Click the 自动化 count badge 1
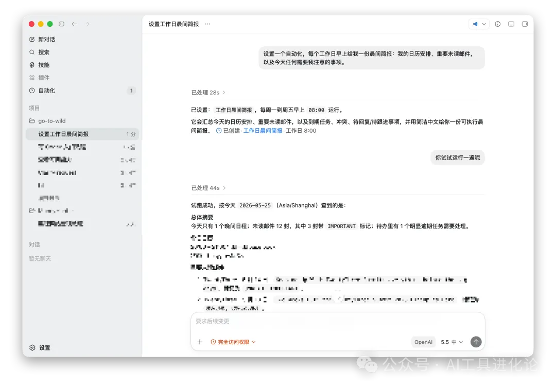Image resolution: width=556 pixels, height=387 pixels. tap(131, 91)
